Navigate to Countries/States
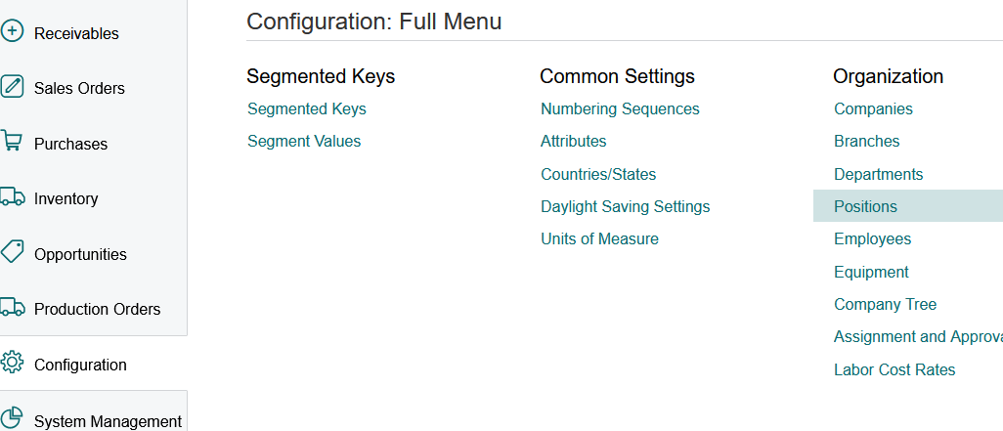 [598, 174]
